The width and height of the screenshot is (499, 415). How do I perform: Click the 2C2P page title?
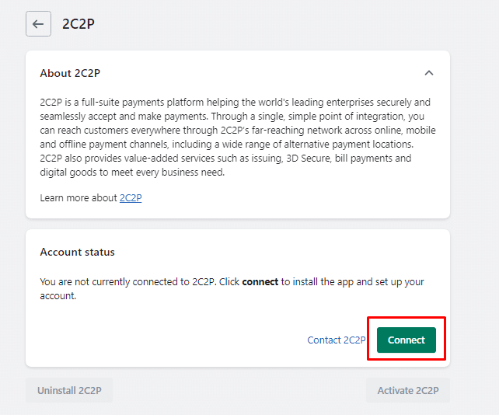[79, 23]
